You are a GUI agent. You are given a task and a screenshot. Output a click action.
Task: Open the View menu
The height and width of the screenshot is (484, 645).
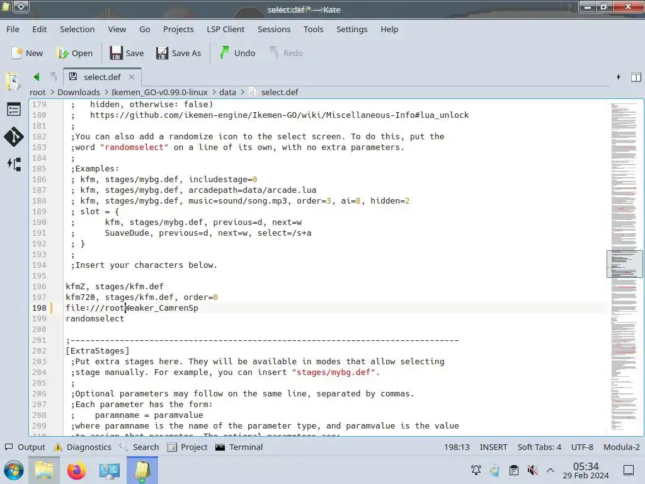click(117, 29)
